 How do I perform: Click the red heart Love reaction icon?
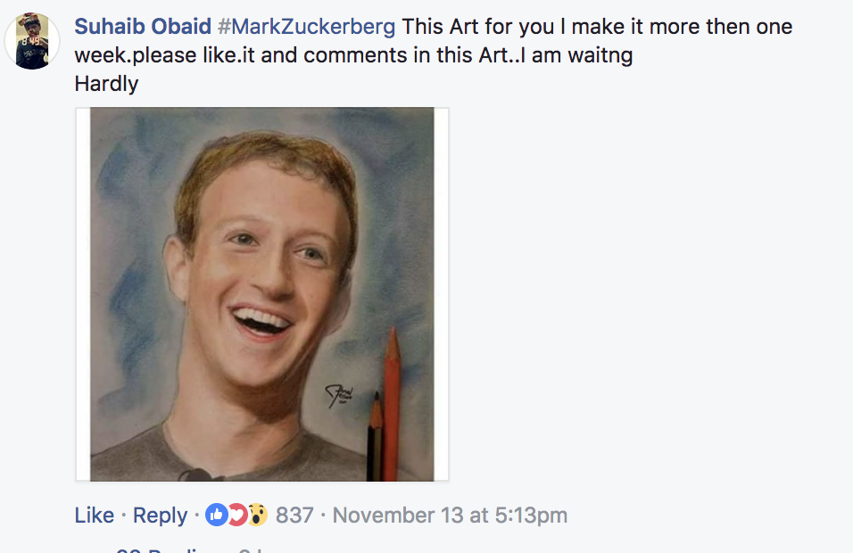(x=237, y=515)
